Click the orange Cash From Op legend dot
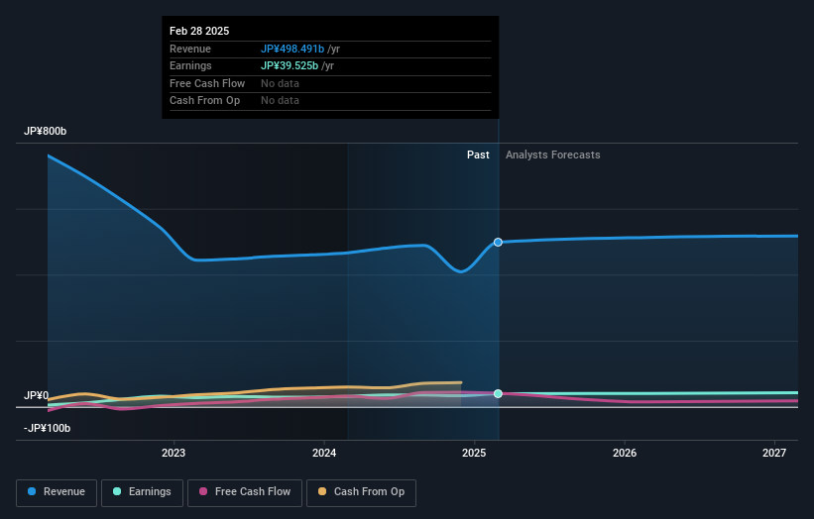The height and width of the screenshot is (519, 814). [322, 491]
